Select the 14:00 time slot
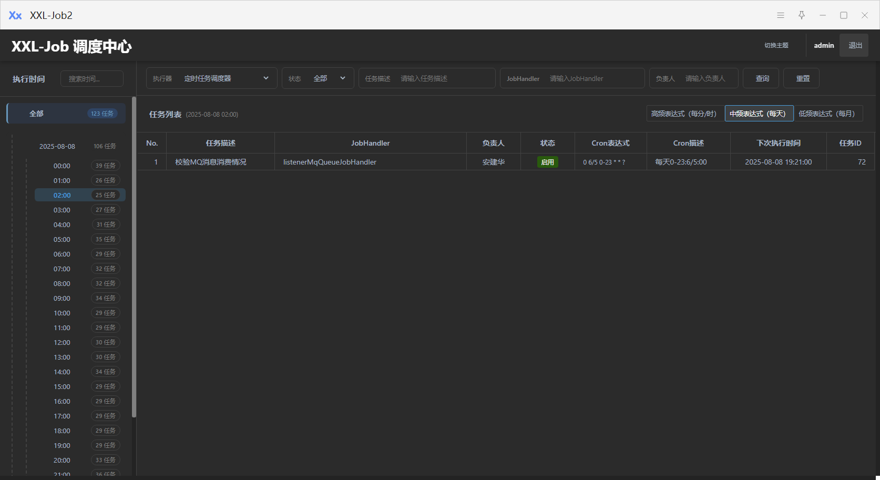Viewport: 880px width, 480px height. pyautogui.click(x=80, y=372)
